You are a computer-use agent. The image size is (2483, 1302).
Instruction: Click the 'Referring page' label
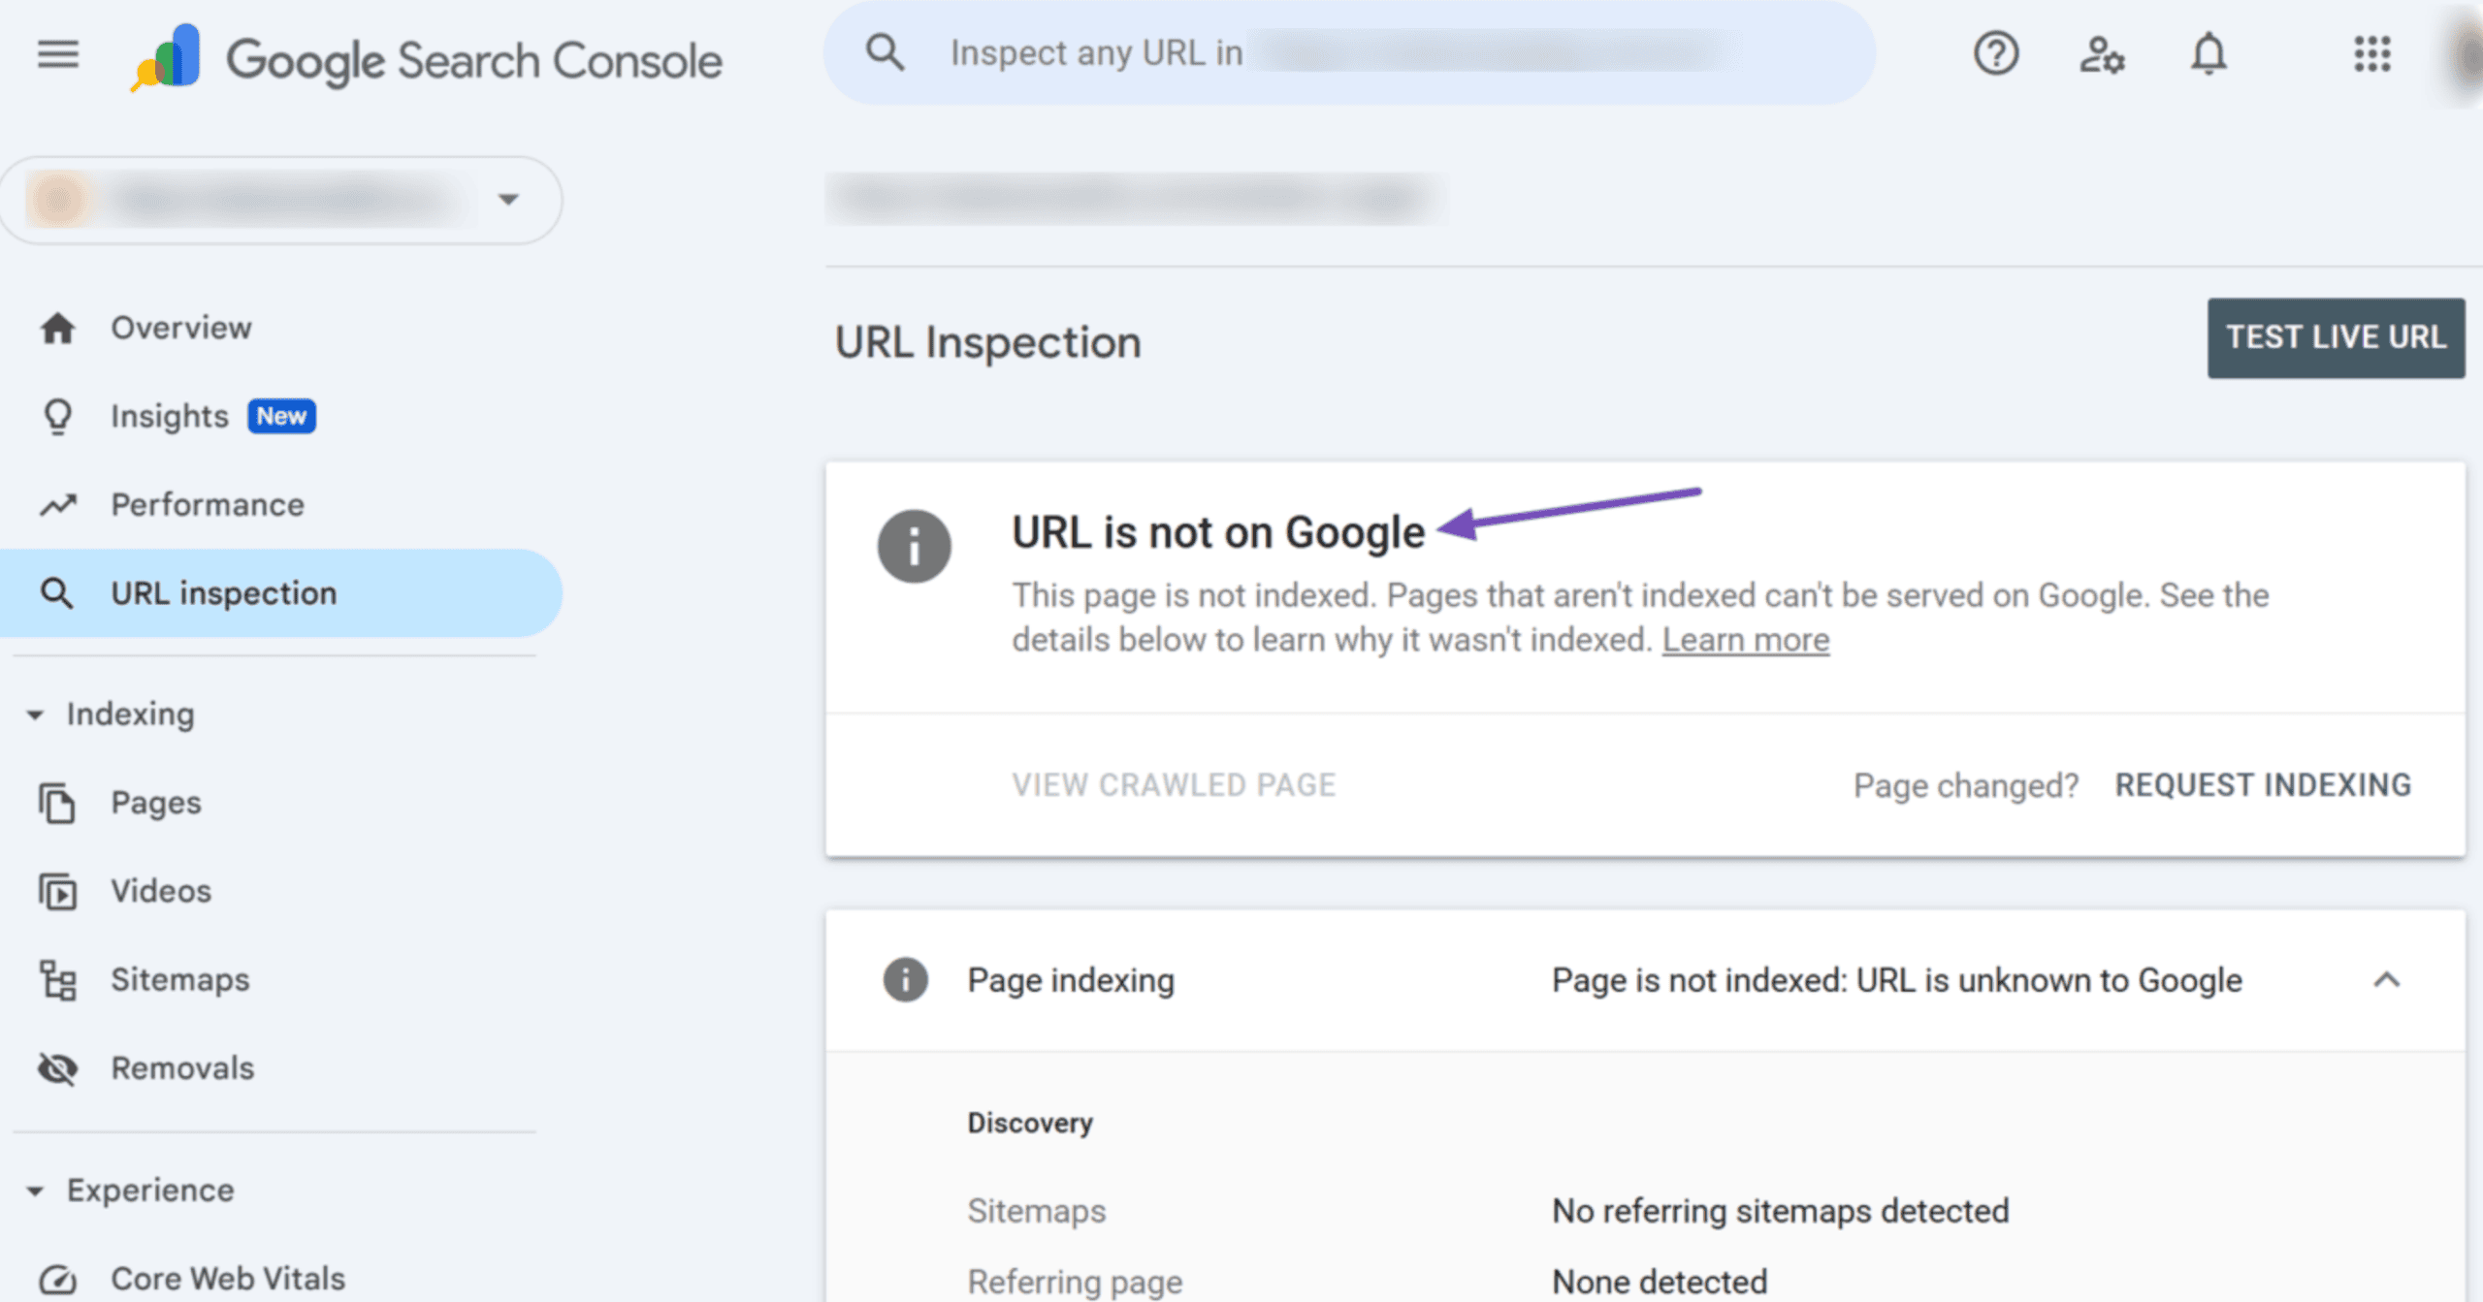1075,1283
